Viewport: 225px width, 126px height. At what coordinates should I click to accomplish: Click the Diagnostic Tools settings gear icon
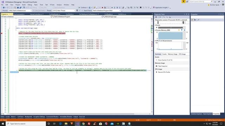(x=156, y=17)
